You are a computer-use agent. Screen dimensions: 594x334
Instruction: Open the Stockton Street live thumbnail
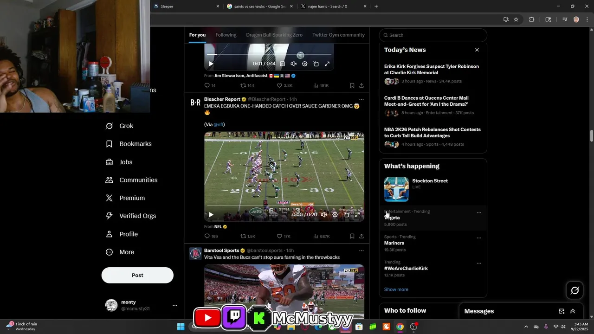pyautogui.click(x=396, y=189)
